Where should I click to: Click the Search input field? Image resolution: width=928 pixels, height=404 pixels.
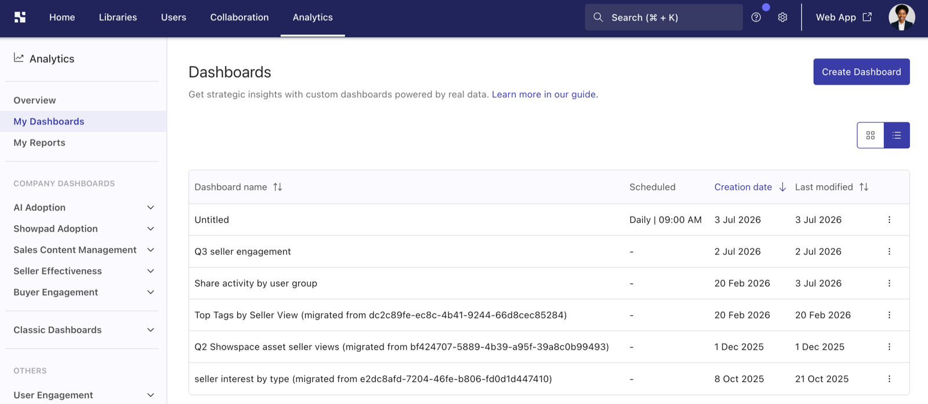point(664,17)
